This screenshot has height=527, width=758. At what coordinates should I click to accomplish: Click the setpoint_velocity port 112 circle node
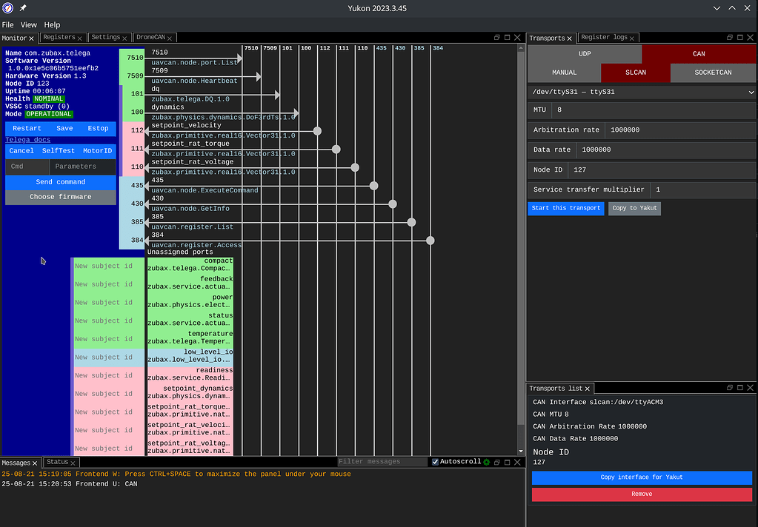(317, 131)
